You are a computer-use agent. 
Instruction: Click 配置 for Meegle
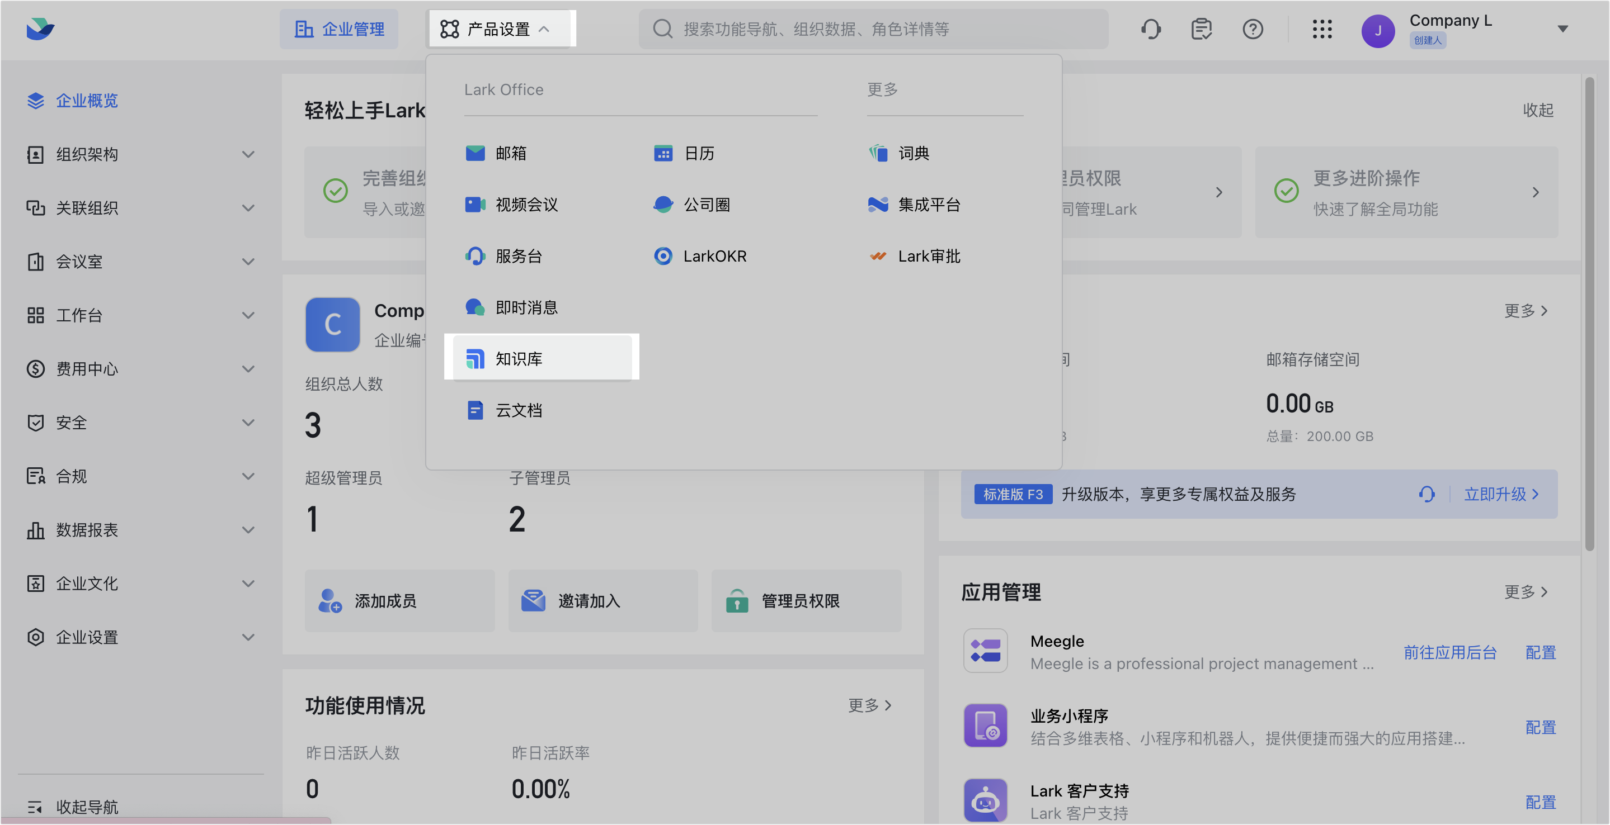[x=1540, y=652]
